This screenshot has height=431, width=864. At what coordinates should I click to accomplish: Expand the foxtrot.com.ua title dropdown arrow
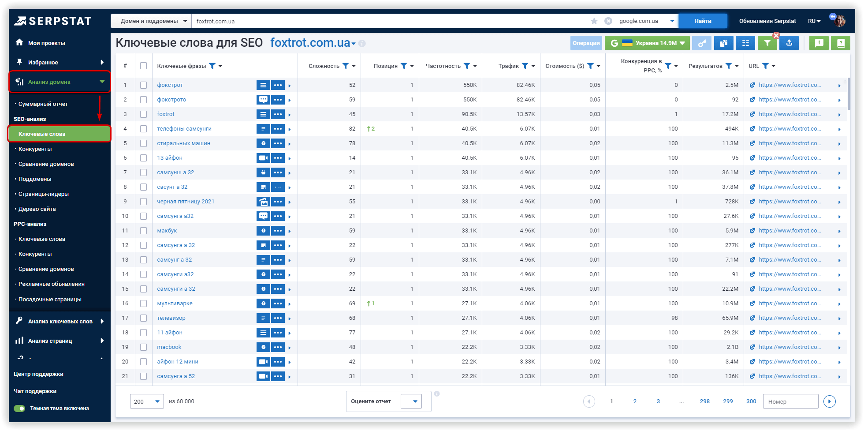pyautogui.click(x=354, y=44)
